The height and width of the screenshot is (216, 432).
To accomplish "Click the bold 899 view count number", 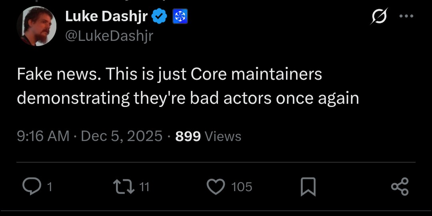I will 188,136.
